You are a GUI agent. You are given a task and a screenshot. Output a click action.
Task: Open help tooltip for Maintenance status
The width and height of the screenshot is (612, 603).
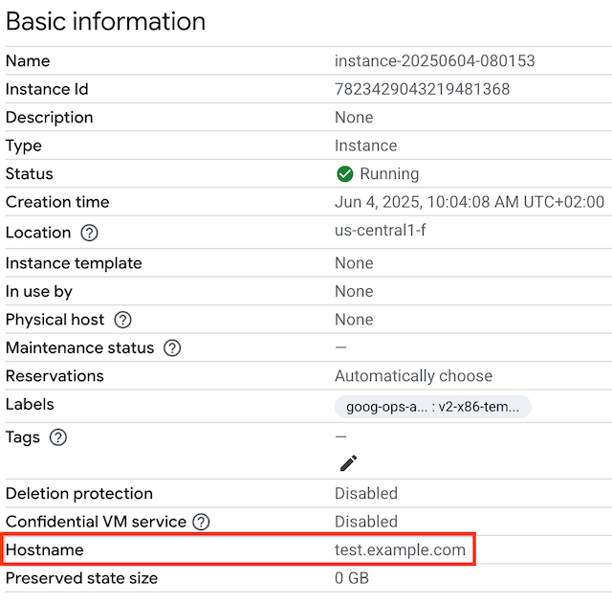172,347
